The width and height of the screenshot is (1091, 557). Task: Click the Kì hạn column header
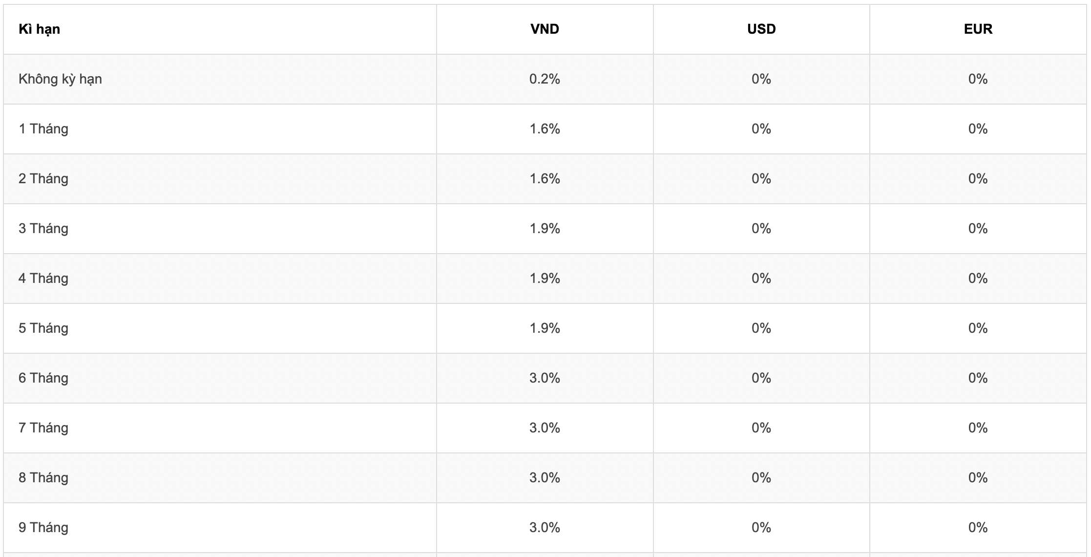(39, 29)
